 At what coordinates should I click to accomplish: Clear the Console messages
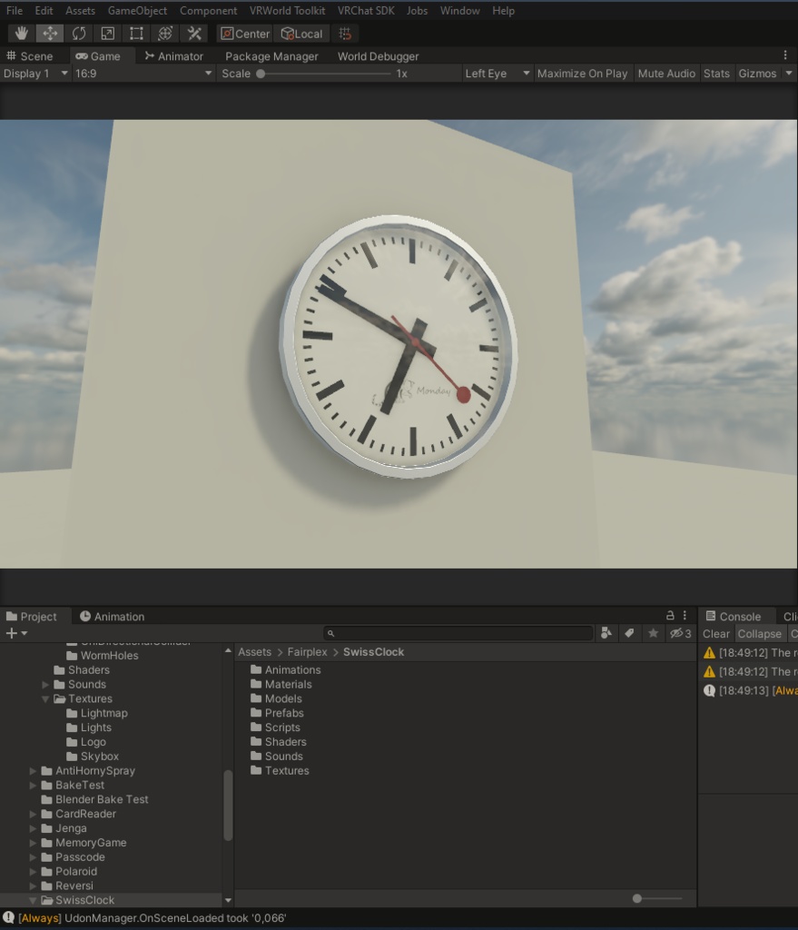click(716, 633)
